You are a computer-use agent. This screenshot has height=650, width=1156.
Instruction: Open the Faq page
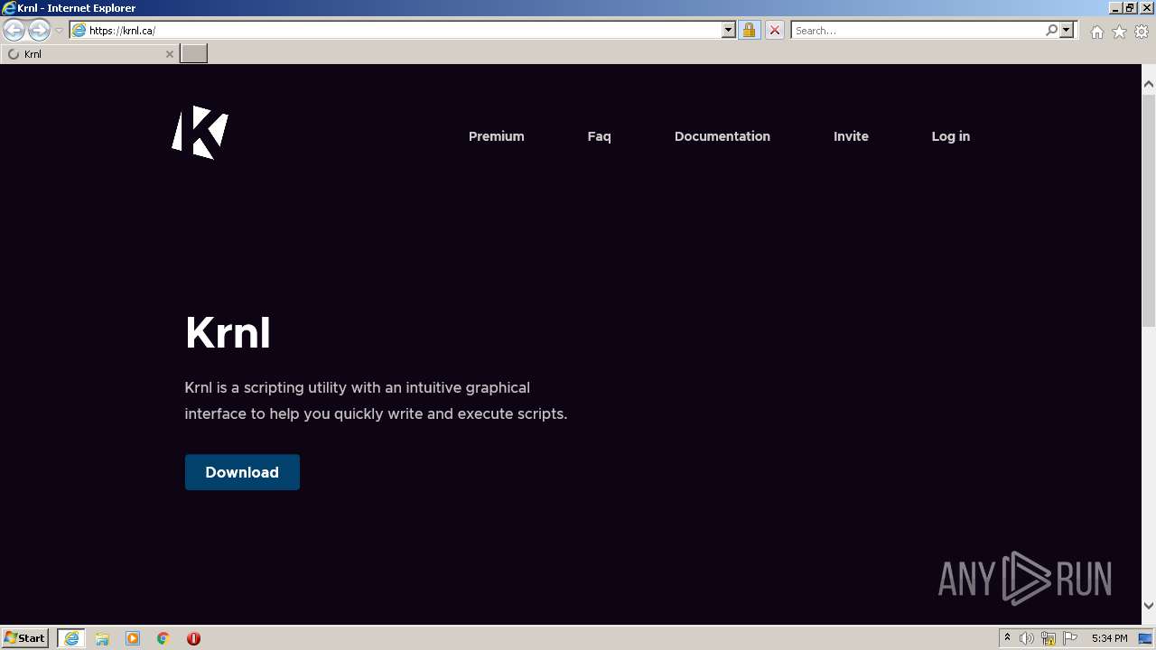[x=599, y=136]
